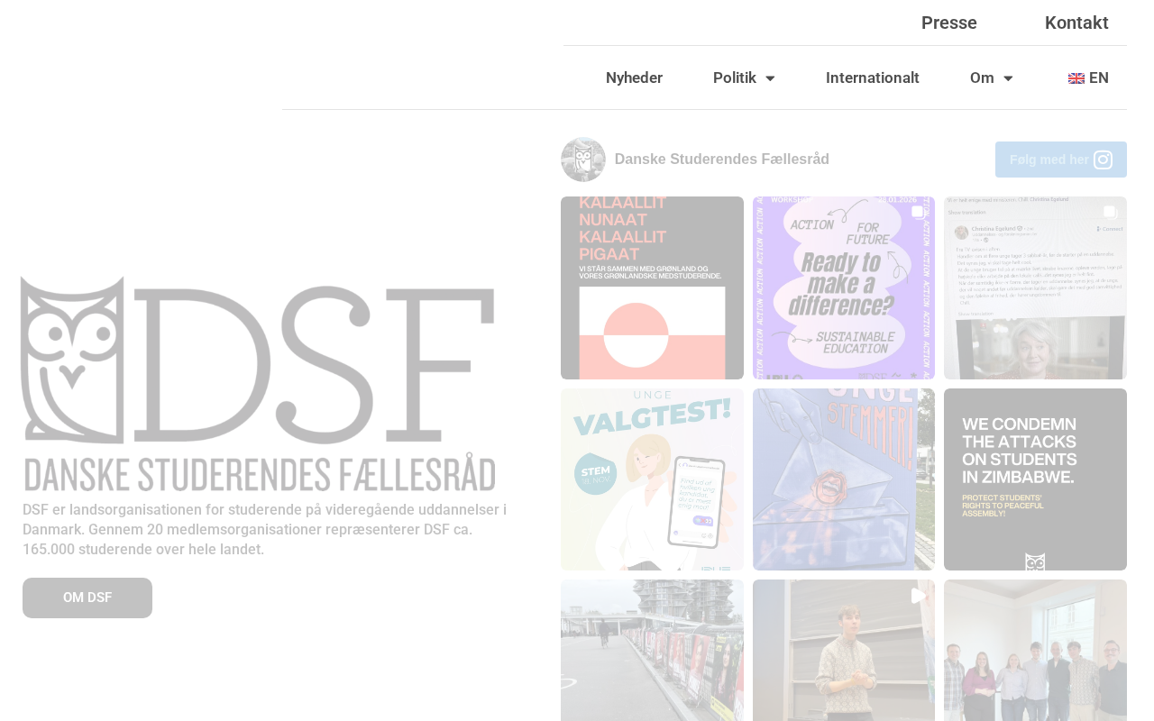
Task: Open the Presse link
Action: pyautogui.click(x=949, y=23)
